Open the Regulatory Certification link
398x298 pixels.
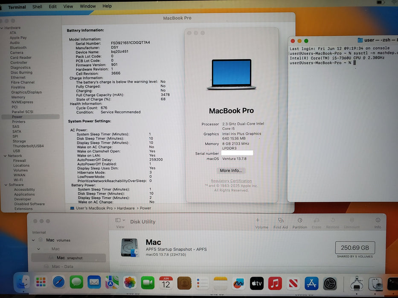231,181
